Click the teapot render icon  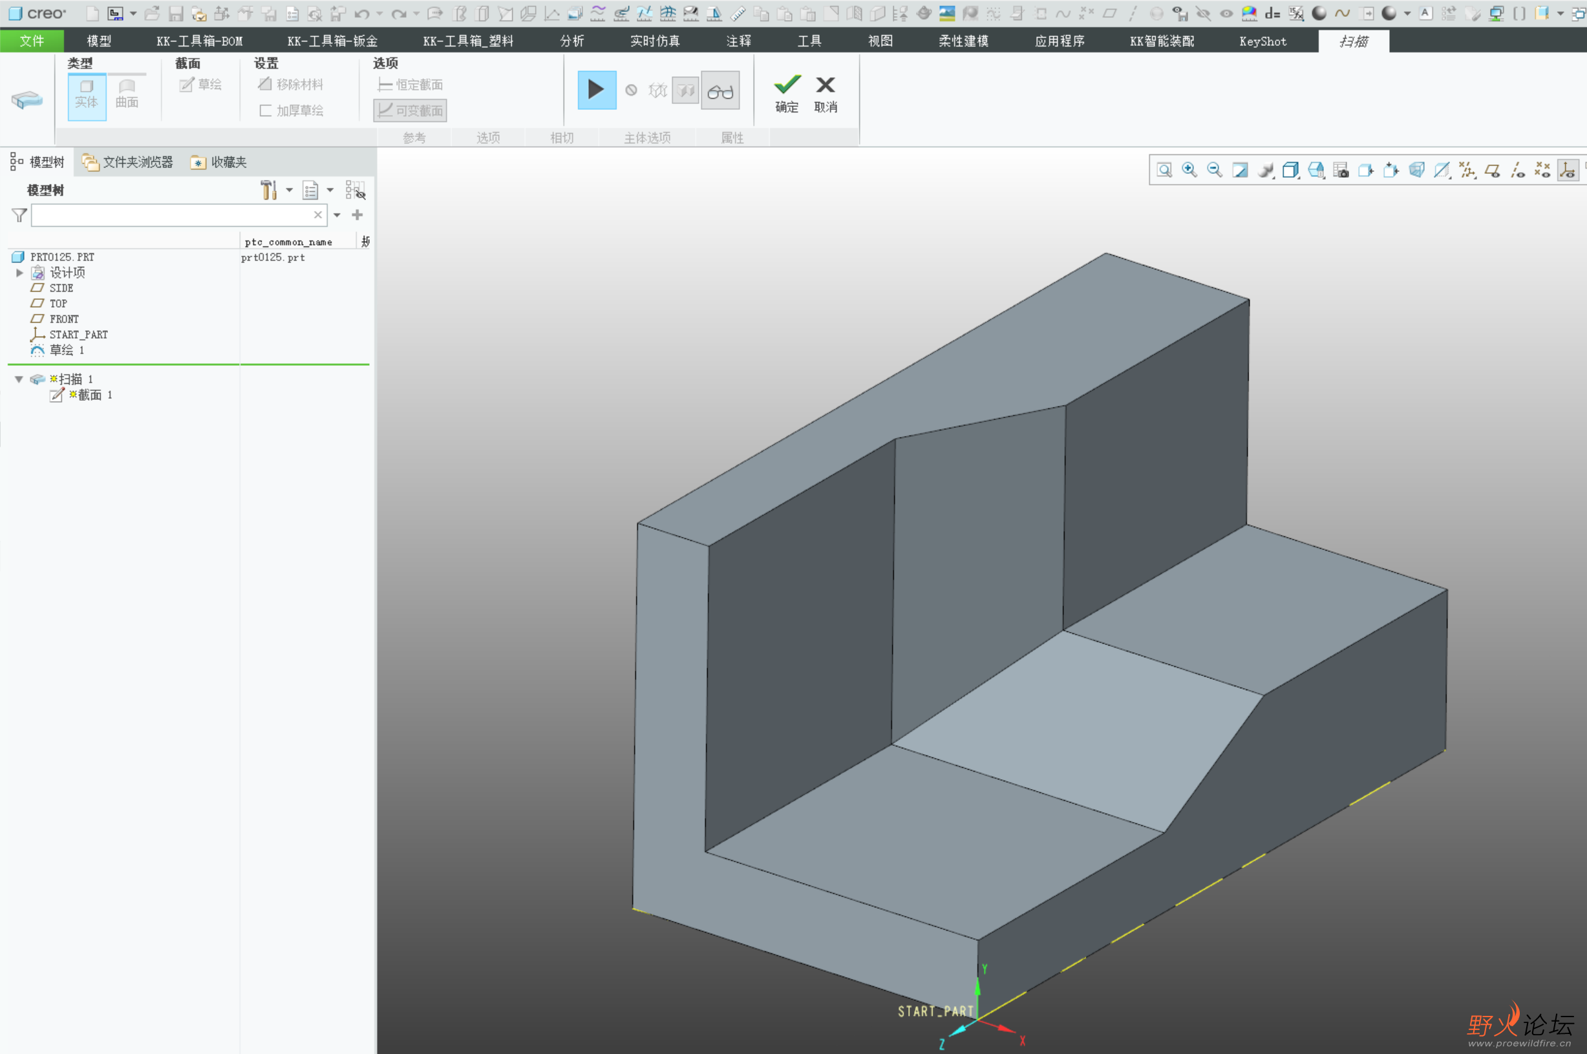(x=924, y=14)
